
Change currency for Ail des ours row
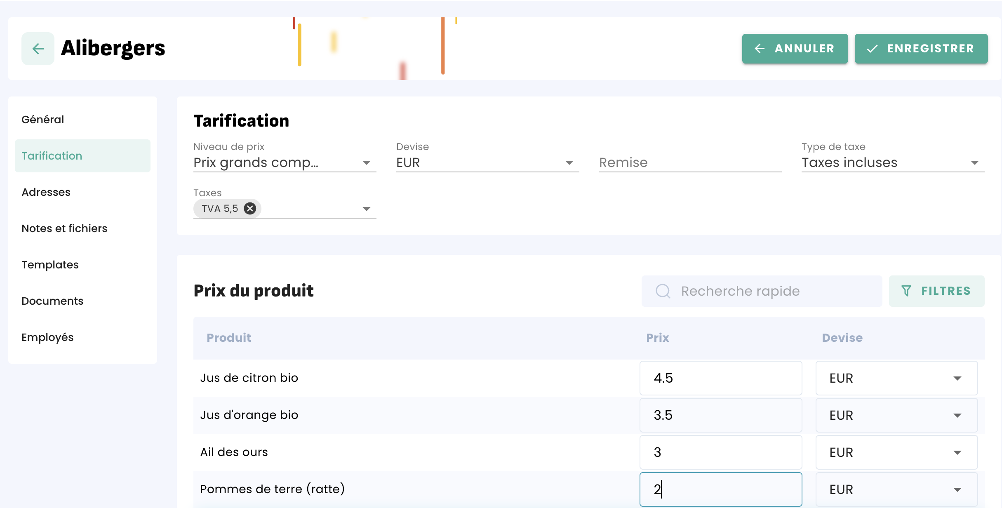pyautogui.click(x=896, y=452)
